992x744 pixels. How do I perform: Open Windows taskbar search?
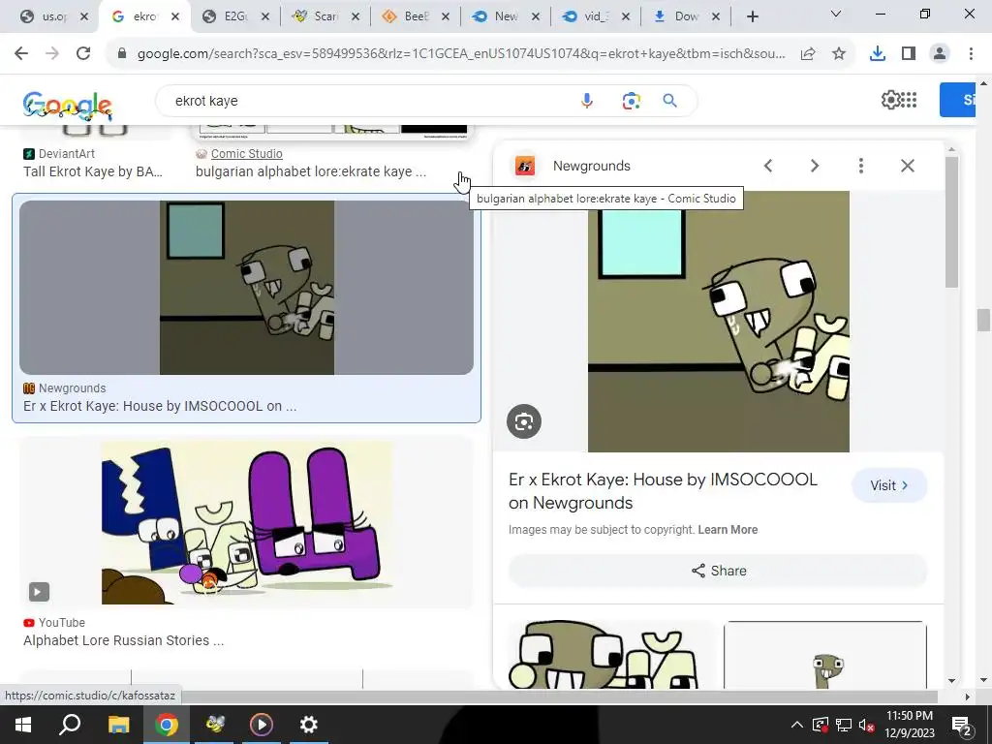[70, 725]
